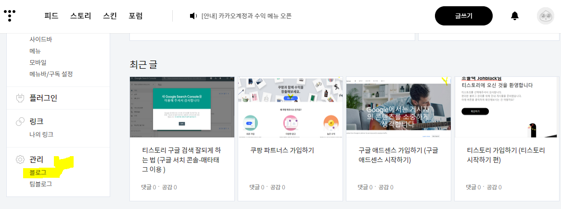Click 공감 0 under the Google search post
The image size is (561, 209).
(x=169, y=187)
